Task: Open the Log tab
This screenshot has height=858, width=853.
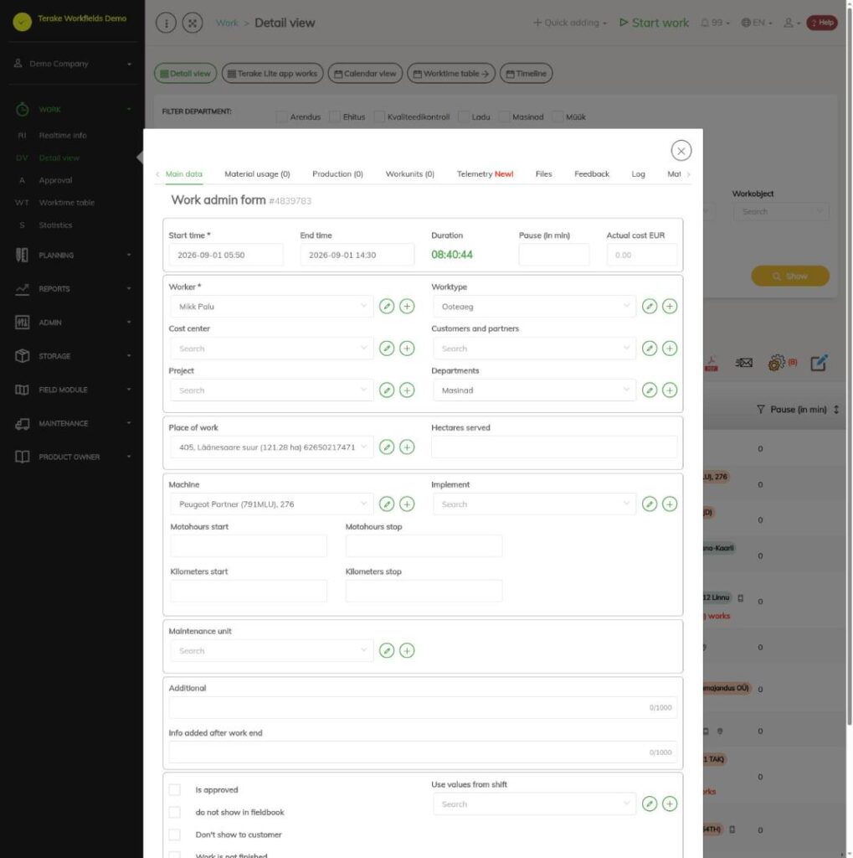Action: pos(638,174)
